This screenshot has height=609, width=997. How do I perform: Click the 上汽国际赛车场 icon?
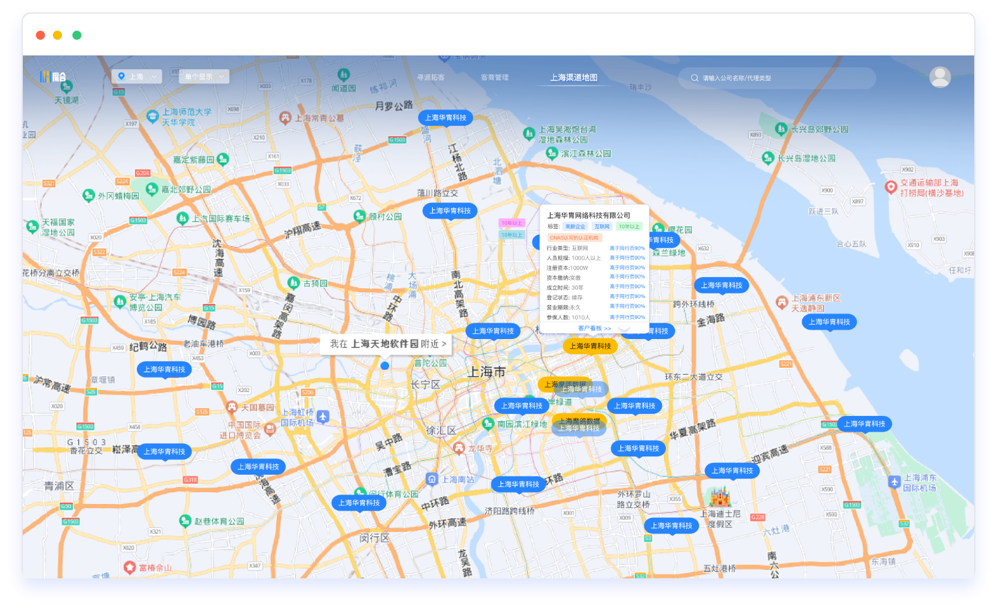[x=182, y=218]
